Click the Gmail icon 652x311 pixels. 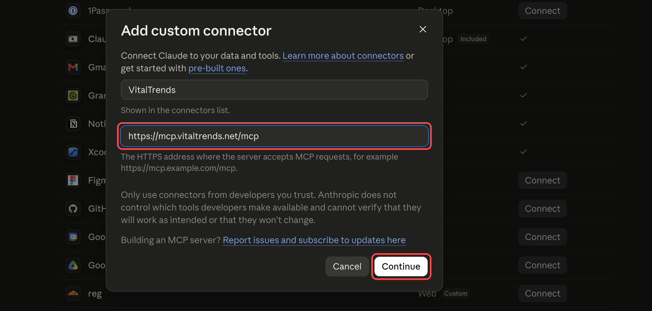point(73,67)
